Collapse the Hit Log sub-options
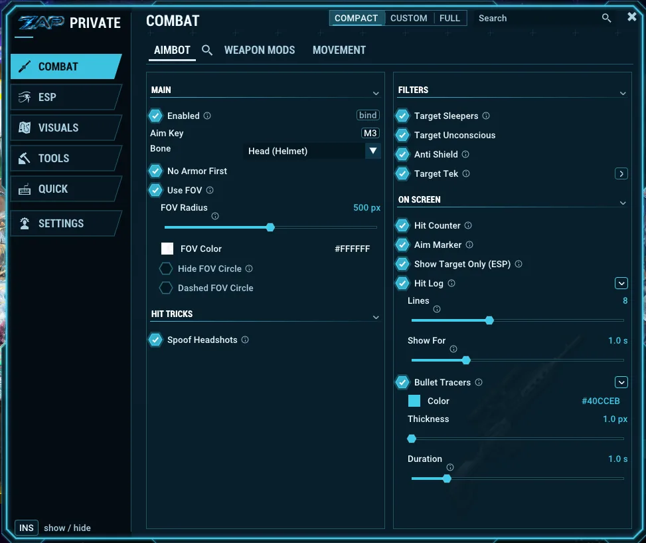 pyautogui.click(x=621, y=283)
